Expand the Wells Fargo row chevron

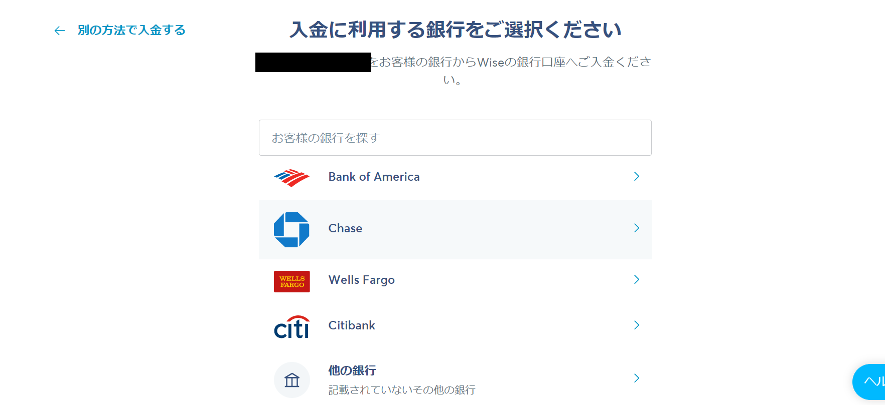click(x=637, y=279)
